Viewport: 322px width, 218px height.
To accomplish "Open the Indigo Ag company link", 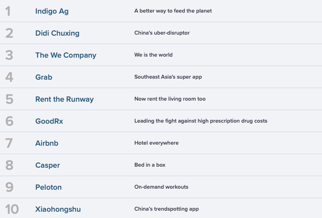I will coord(52,11).
